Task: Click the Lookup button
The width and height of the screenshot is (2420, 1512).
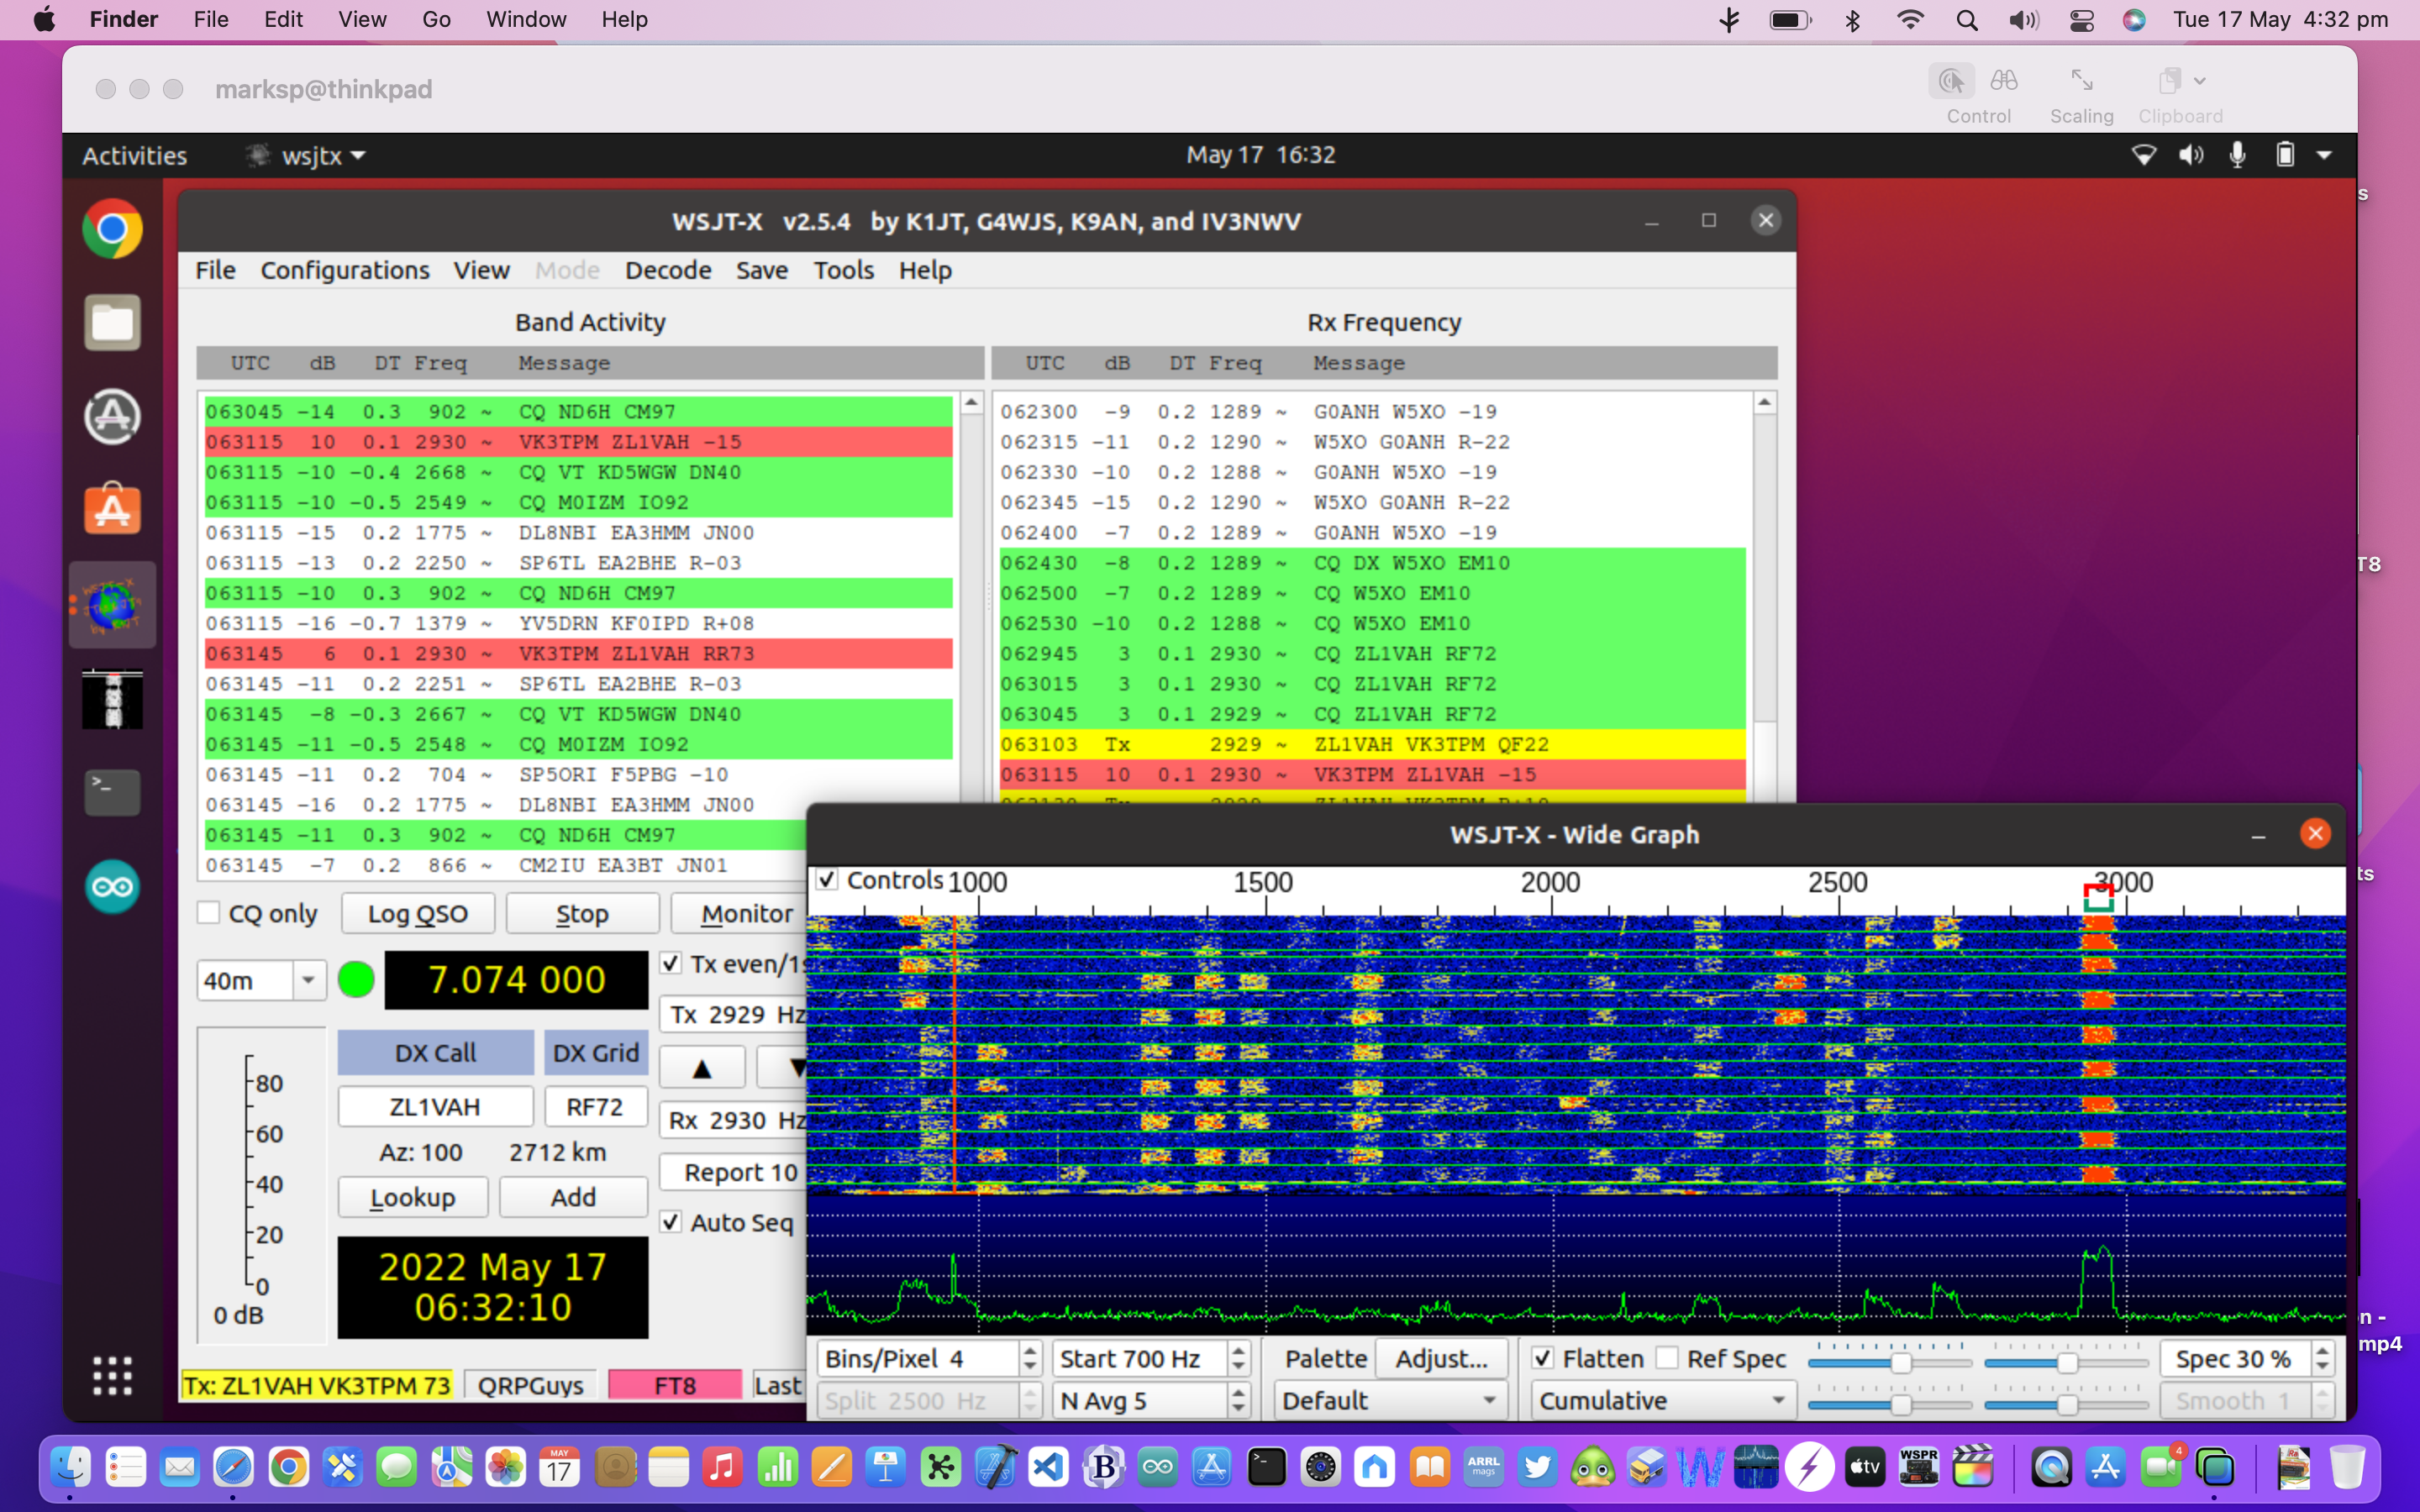Action: pos(413,1197)
